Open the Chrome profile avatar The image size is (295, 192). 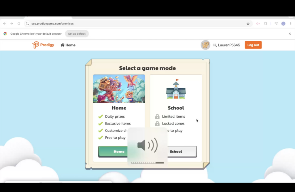[283, 24]
